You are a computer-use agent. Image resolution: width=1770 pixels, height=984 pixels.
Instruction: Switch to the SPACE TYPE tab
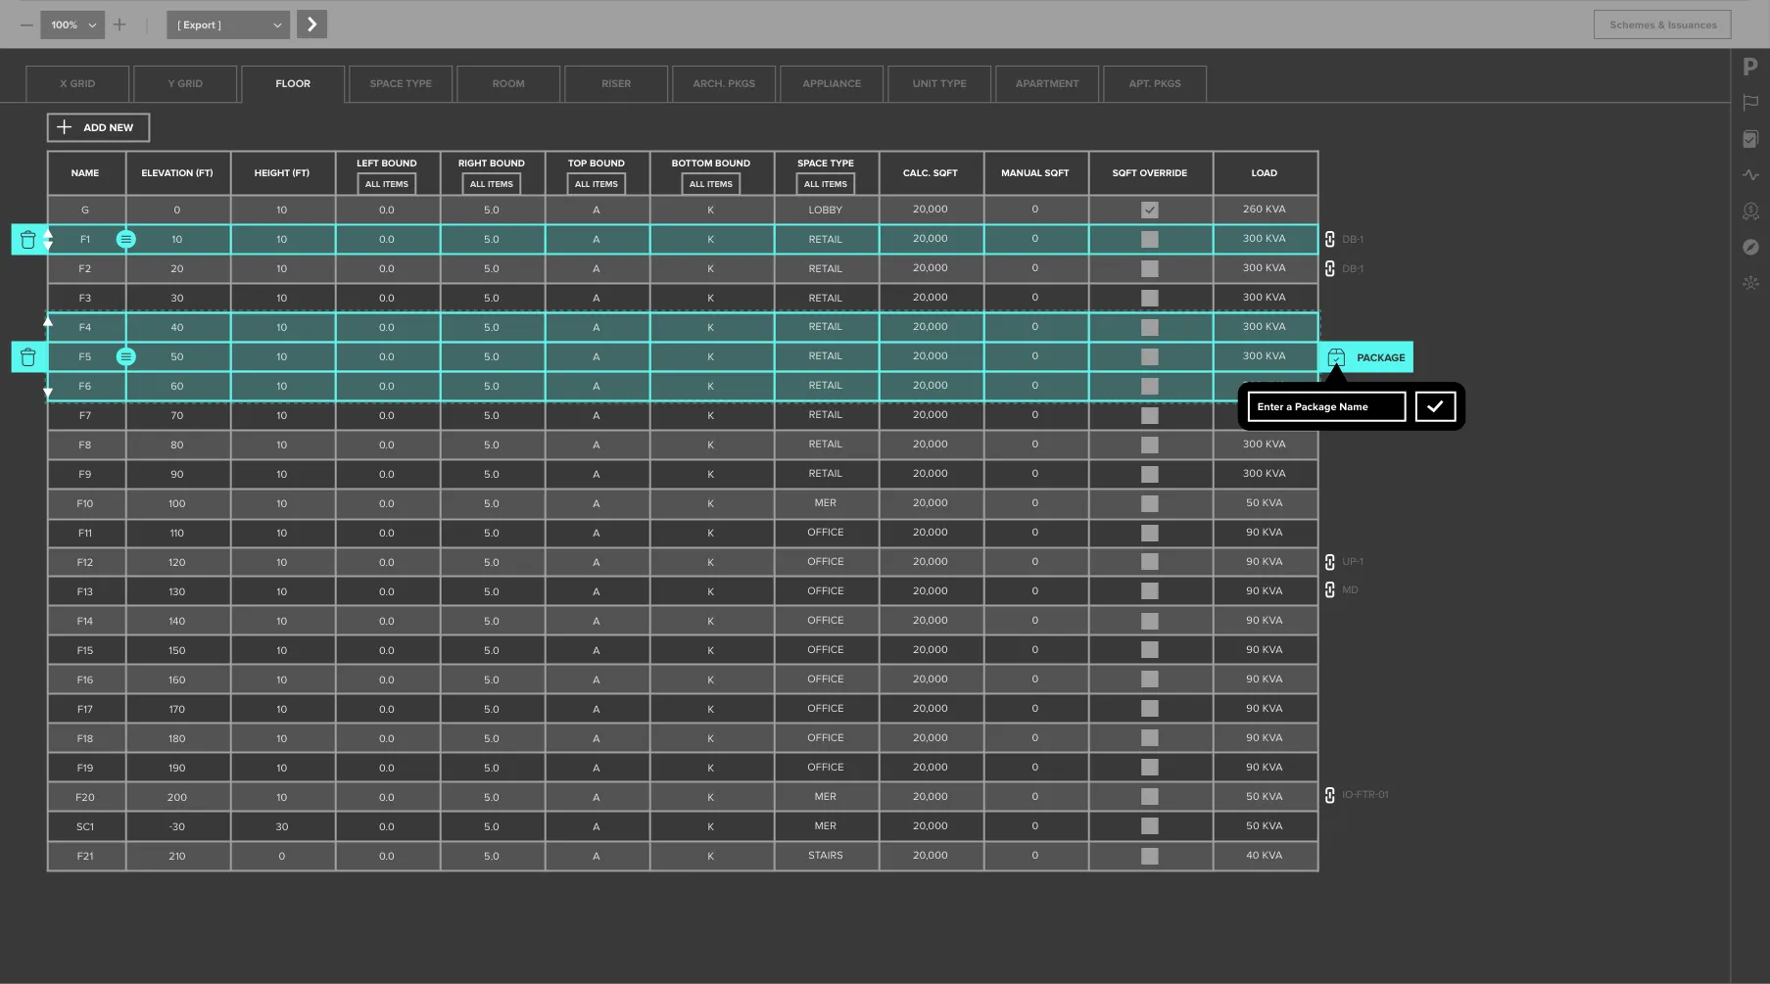pyautogui.click(x=401, y=84)
